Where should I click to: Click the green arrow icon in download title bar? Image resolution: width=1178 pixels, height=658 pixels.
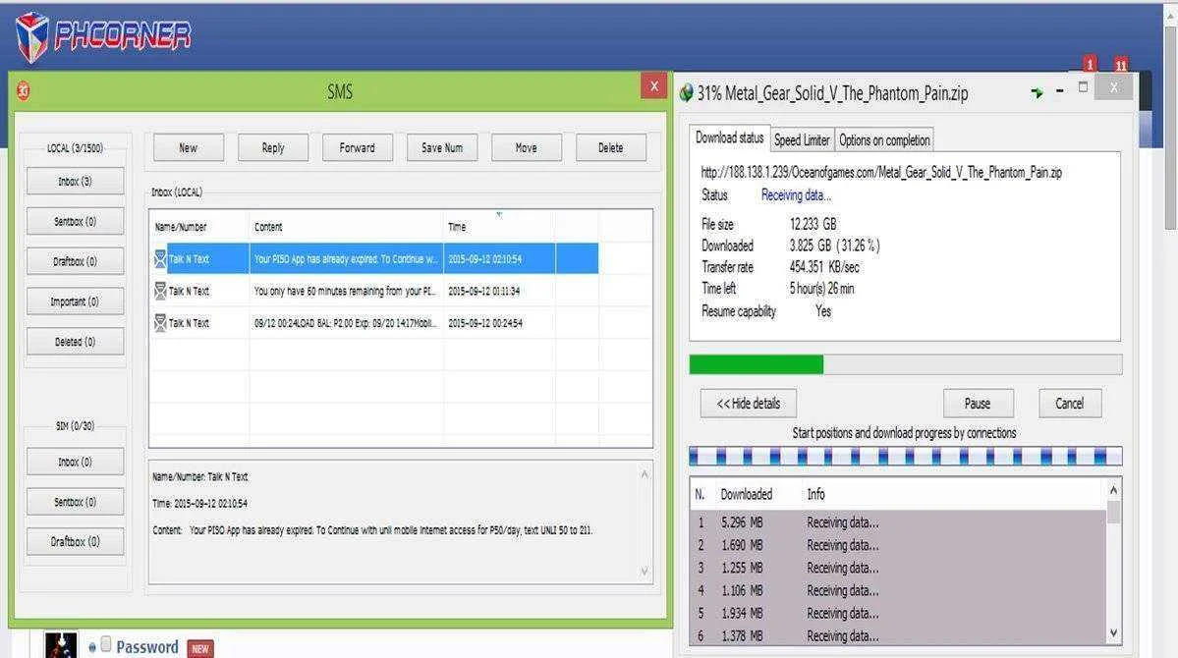1037,92
